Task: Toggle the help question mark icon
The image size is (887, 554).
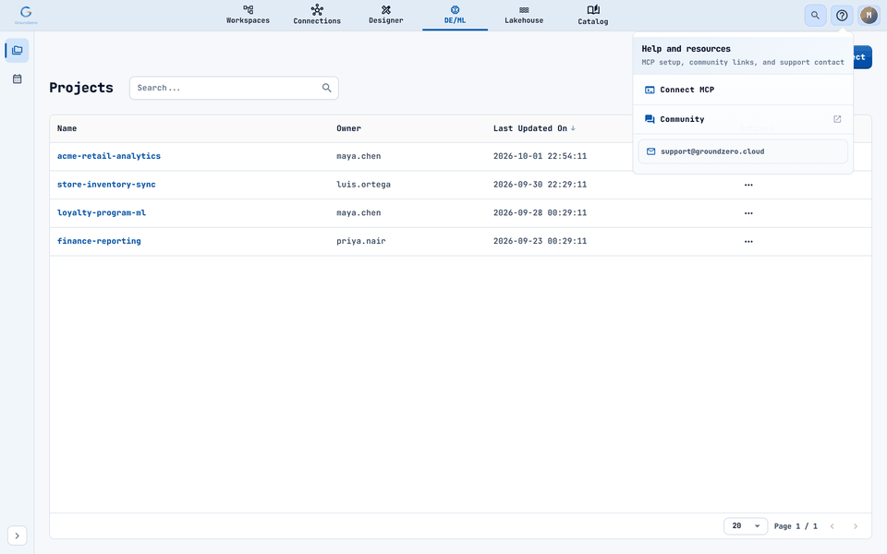Action: coord(842,16)
